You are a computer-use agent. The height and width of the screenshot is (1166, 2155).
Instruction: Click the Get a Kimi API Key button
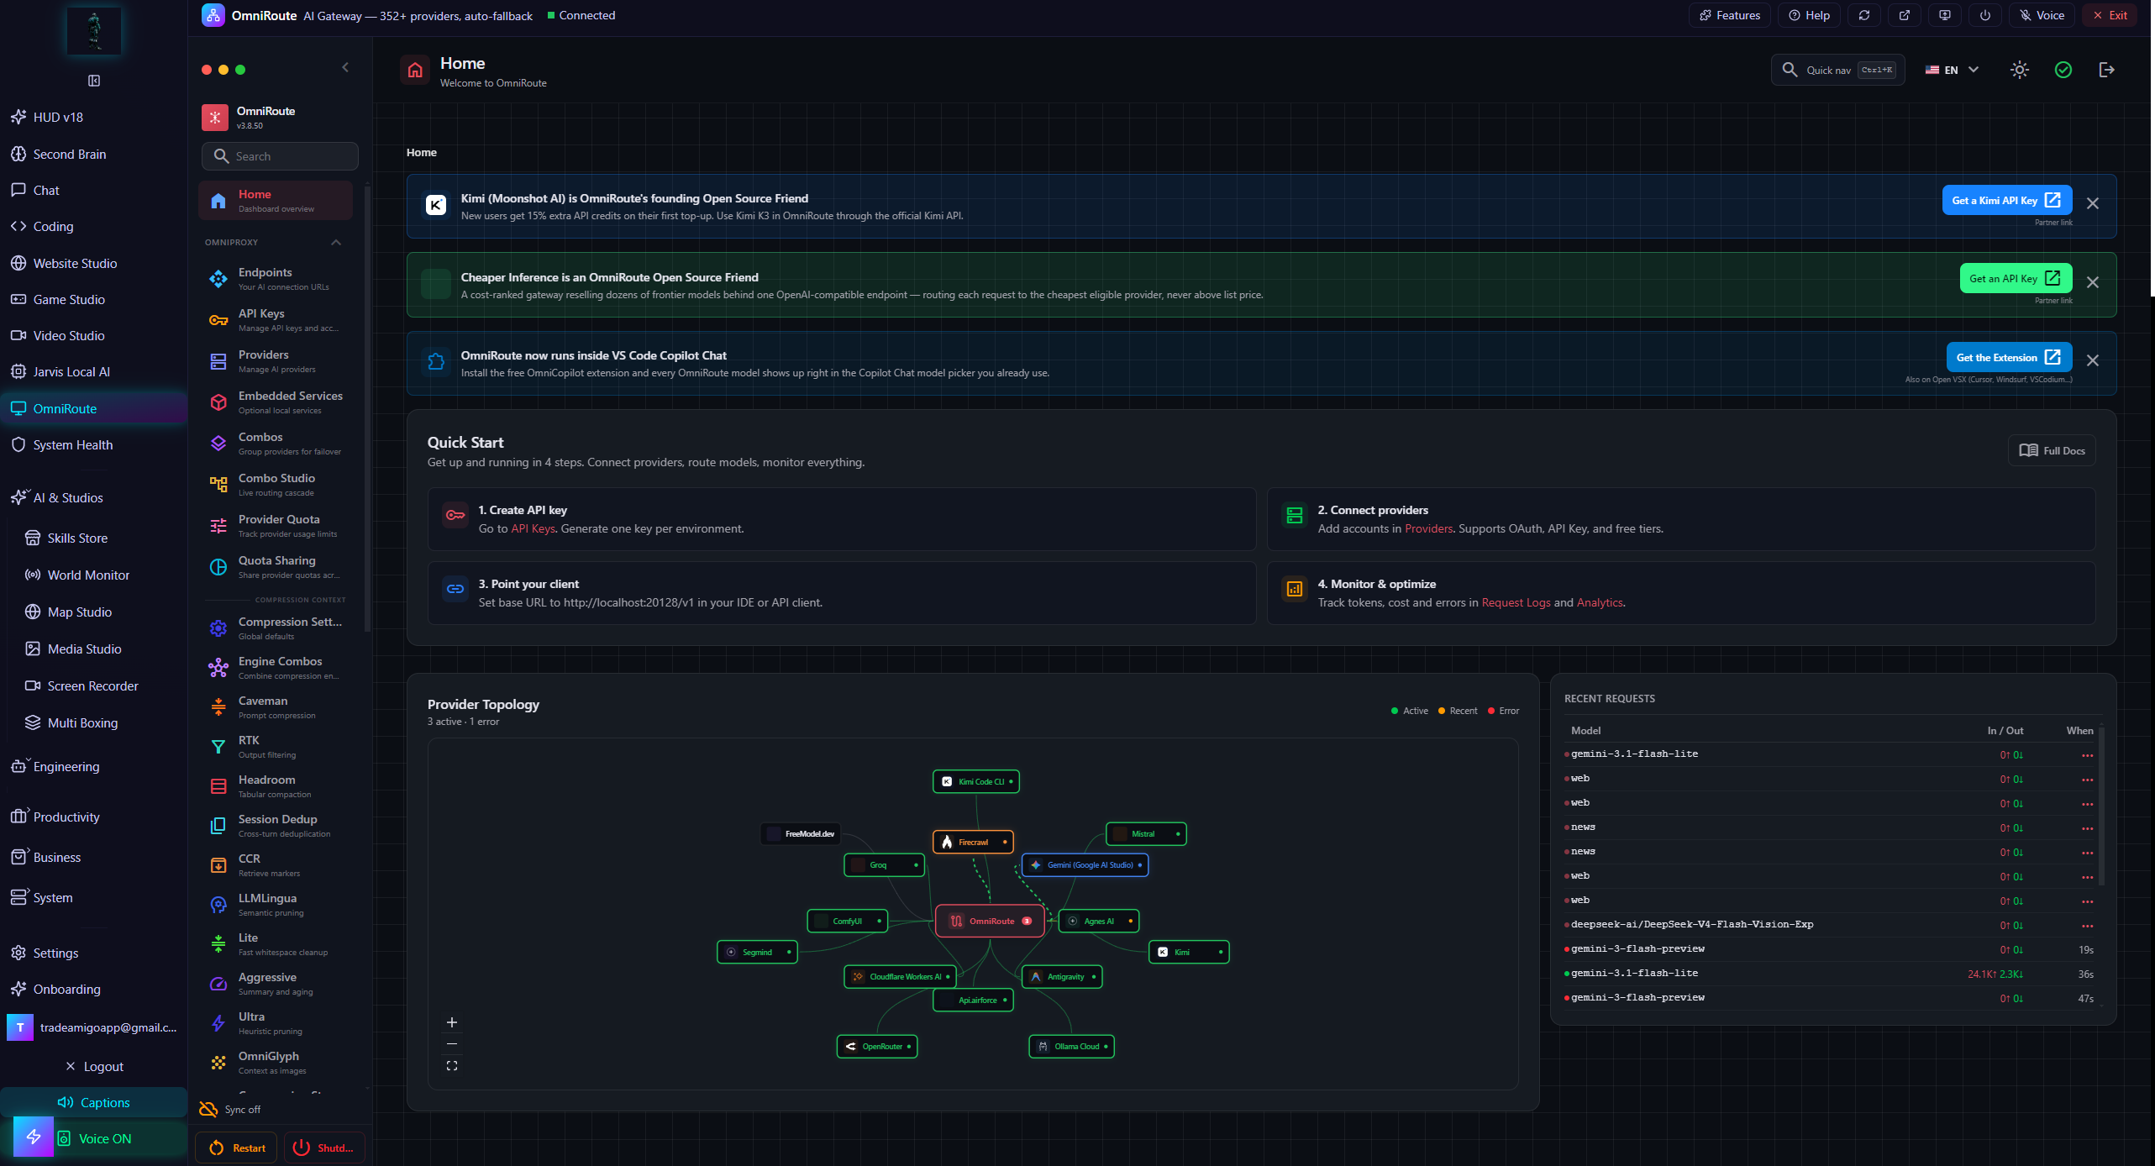(x=2006, y=200)
